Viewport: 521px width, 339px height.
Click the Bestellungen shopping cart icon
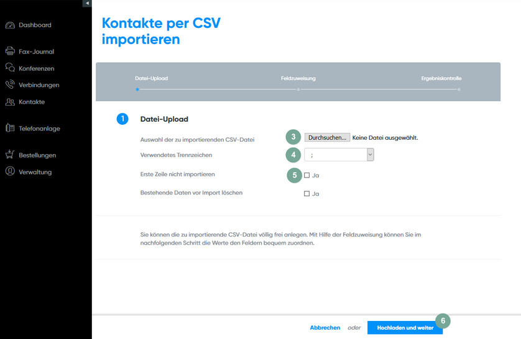coord(10,154)
